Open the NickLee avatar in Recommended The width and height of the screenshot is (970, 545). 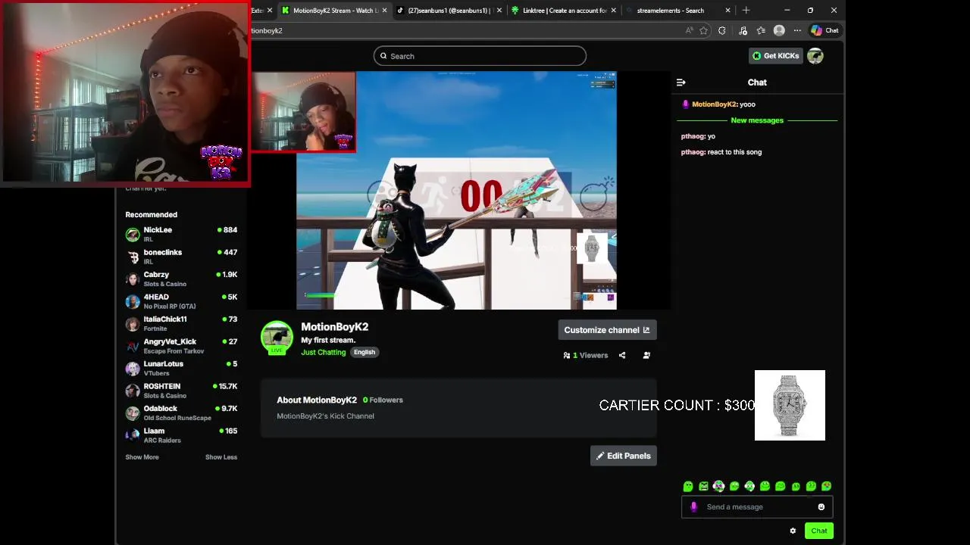tap(133, 234)
